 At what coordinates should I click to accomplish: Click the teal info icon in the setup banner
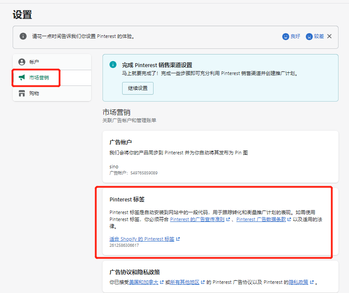point(113,65)
